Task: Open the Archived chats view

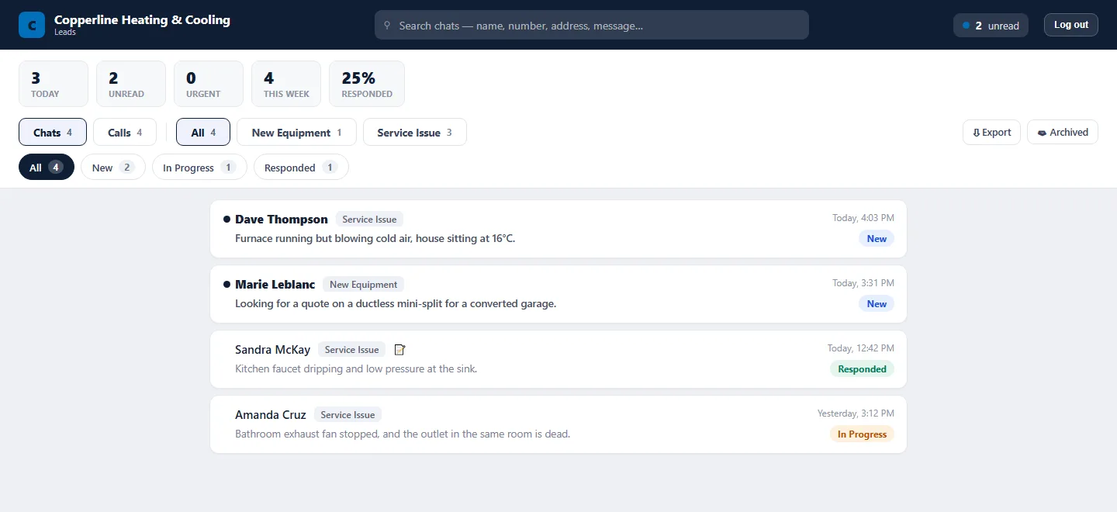Action: pos(1063,132)
